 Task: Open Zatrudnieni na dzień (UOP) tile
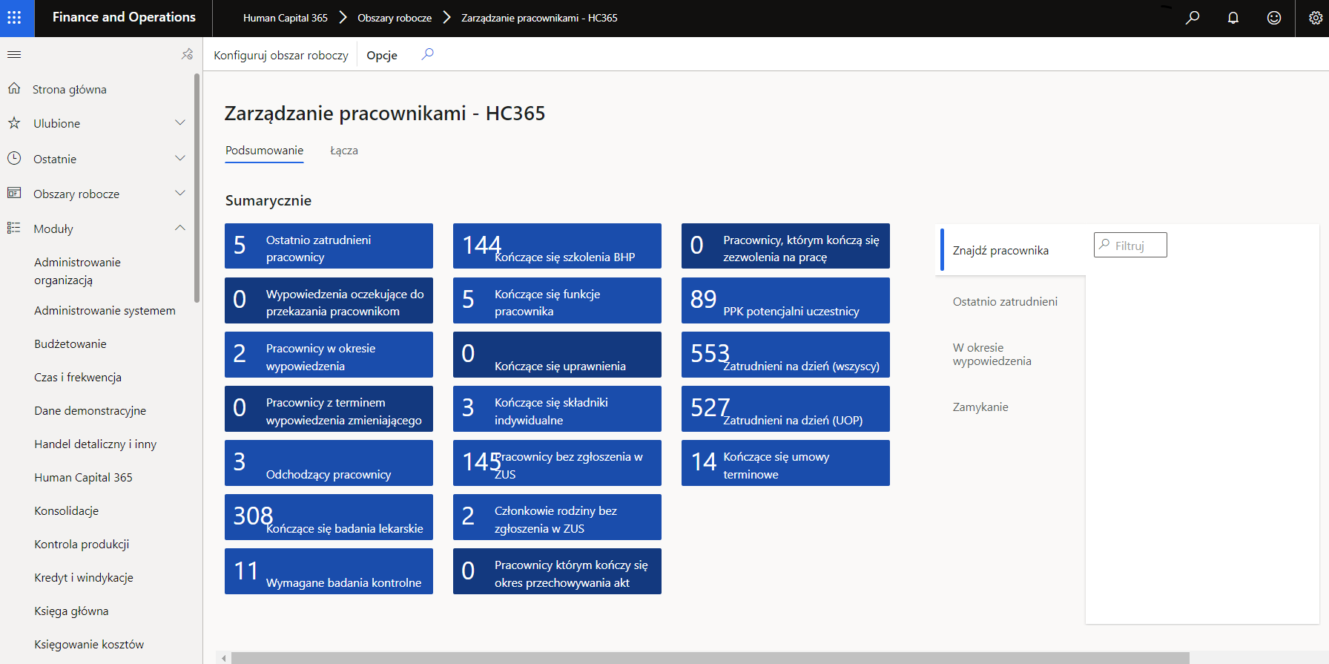[785, 409]
